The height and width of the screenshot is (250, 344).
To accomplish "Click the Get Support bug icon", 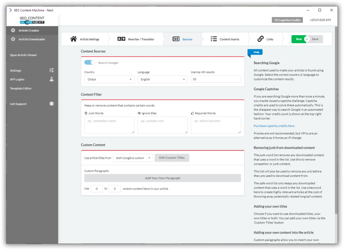I will pyautogui.click(x=51, y=104).
